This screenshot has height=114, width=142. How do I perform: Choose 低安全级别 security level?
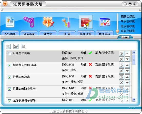click(128, 26)
